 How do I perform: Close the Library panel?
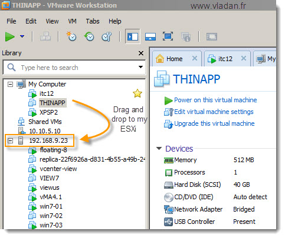coord(141,53)
